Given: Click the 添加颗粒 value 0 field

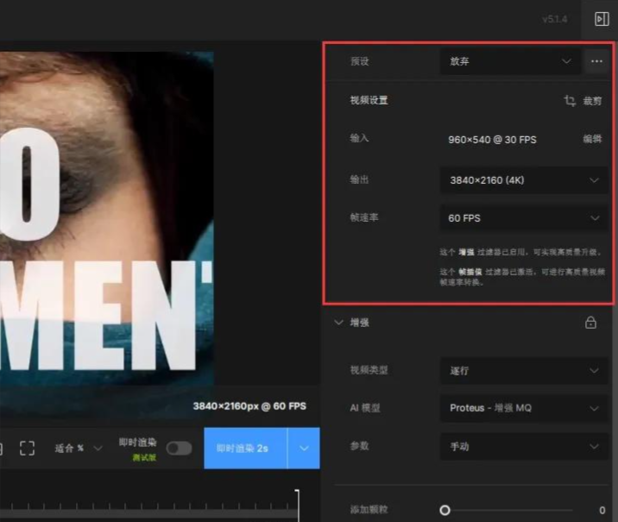Looking at the screenshot, I should tap(602, 511).
